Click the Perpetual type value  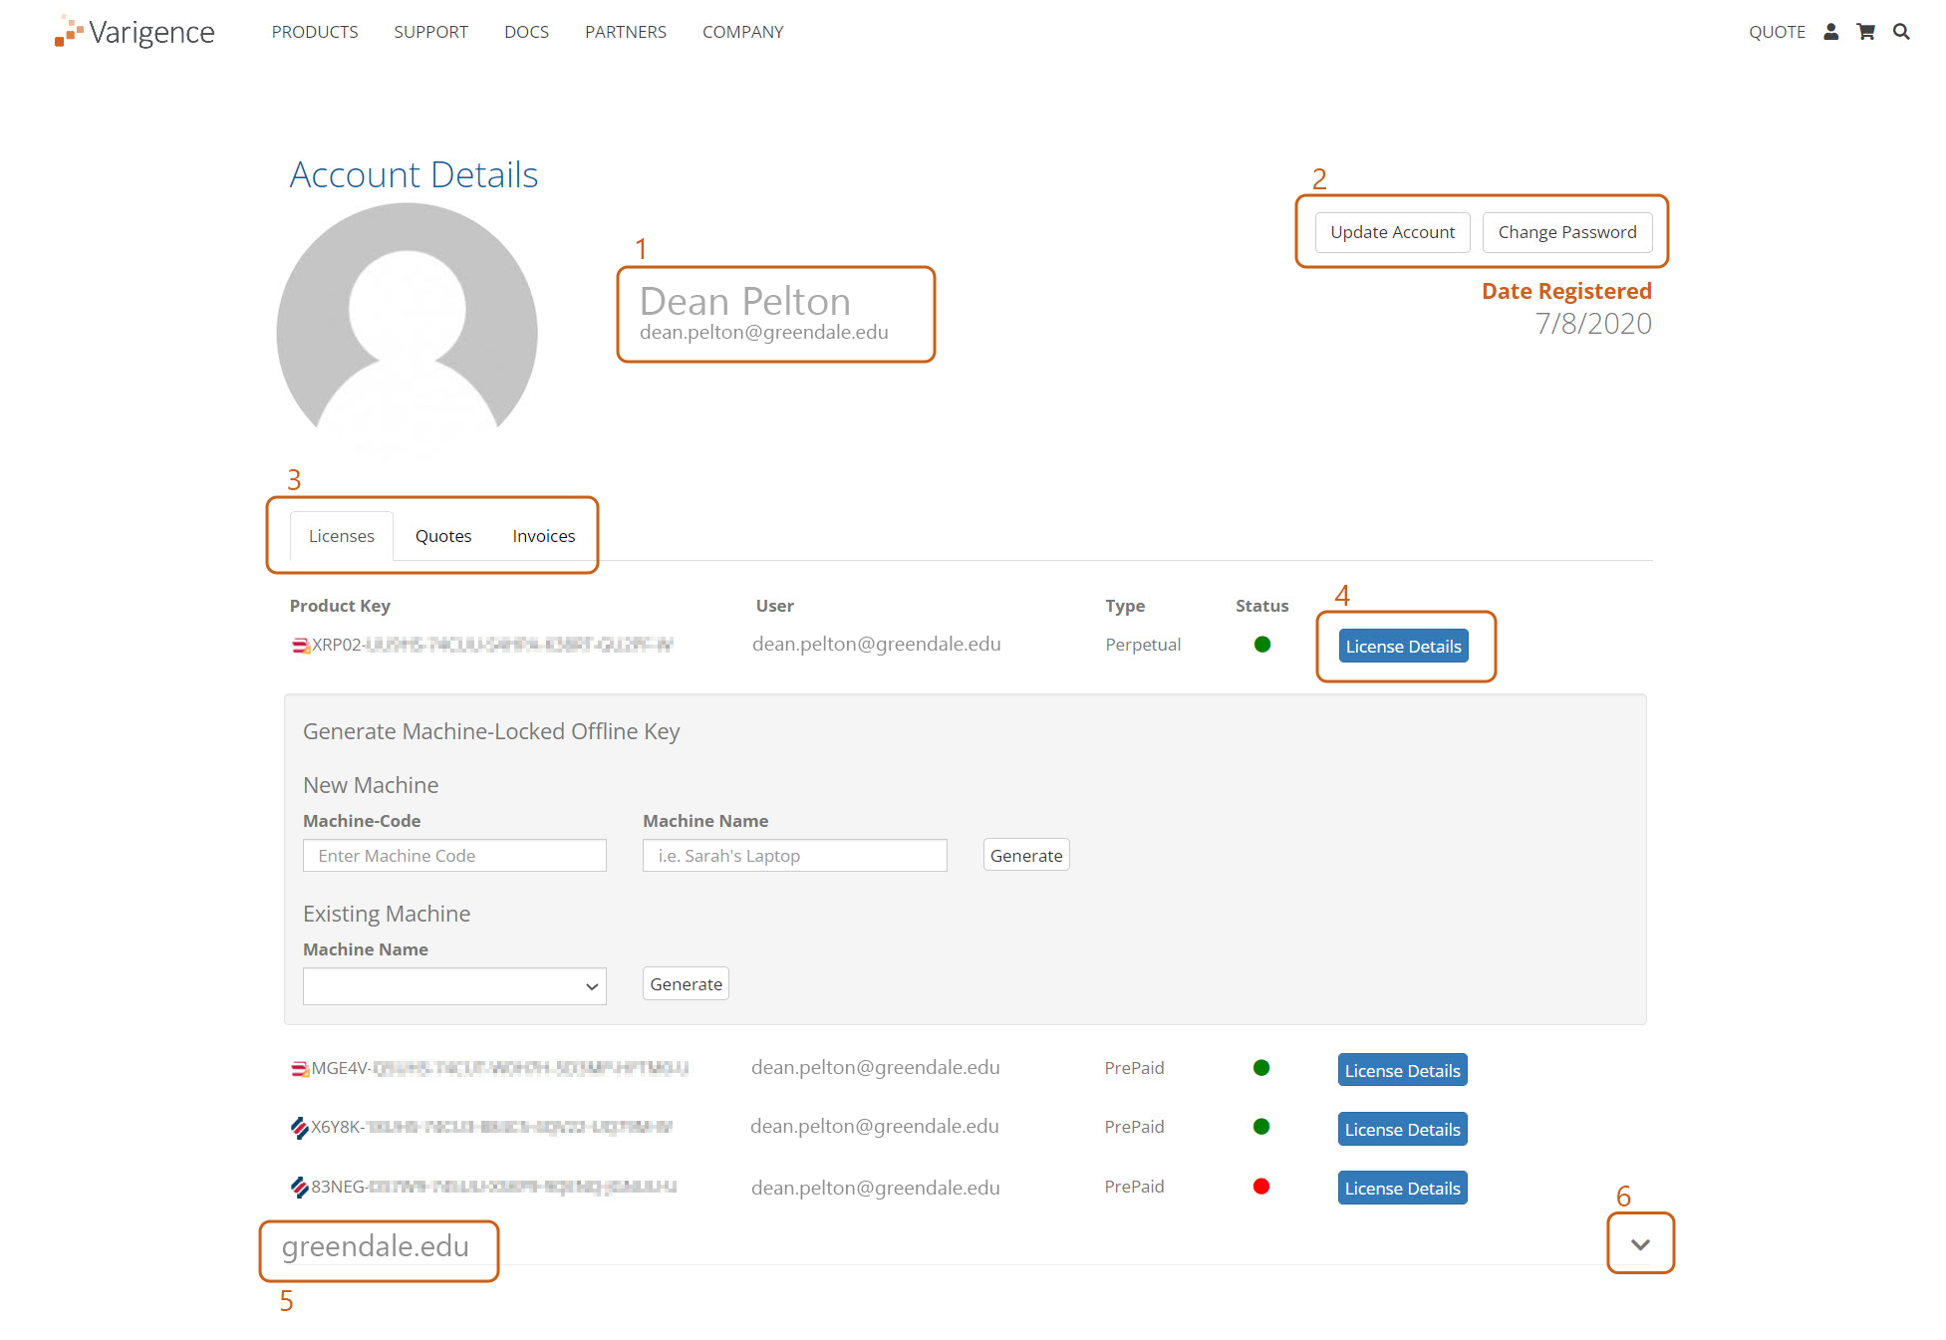coord(1143,645)
